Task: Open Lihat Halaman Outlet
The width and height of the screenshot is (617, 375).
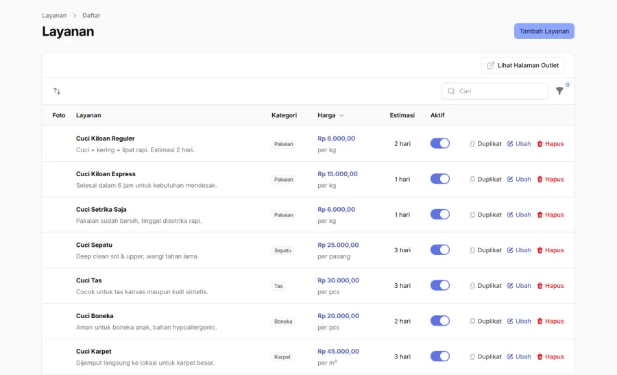Action: (522, 65)
